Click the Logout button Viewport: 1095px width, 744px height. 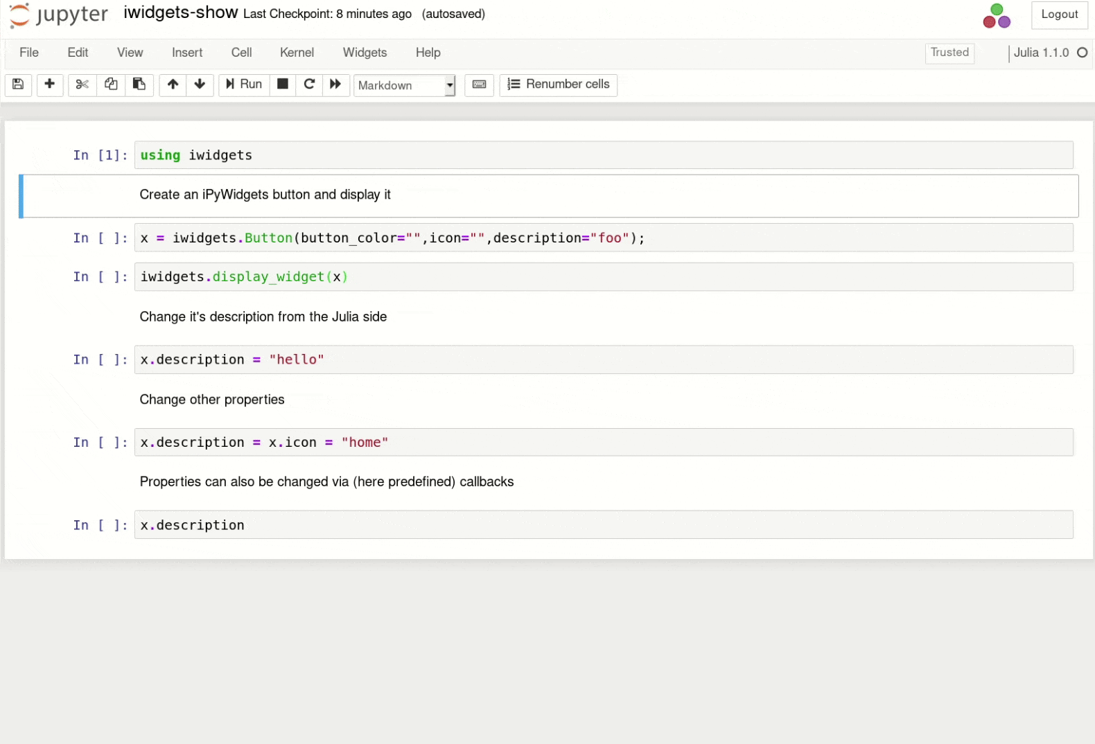click(x=1060, y=15)
